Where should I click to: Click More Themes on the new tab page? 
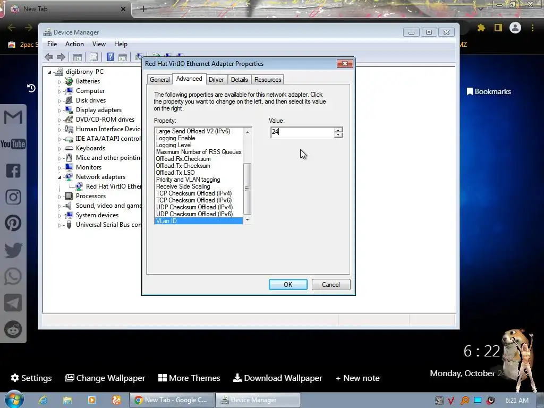tap(189, 378)
